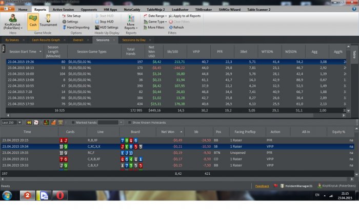Sort by Net Won column arrow
The height and width of the screenshot is (209, 359).
tap(182, 132)
